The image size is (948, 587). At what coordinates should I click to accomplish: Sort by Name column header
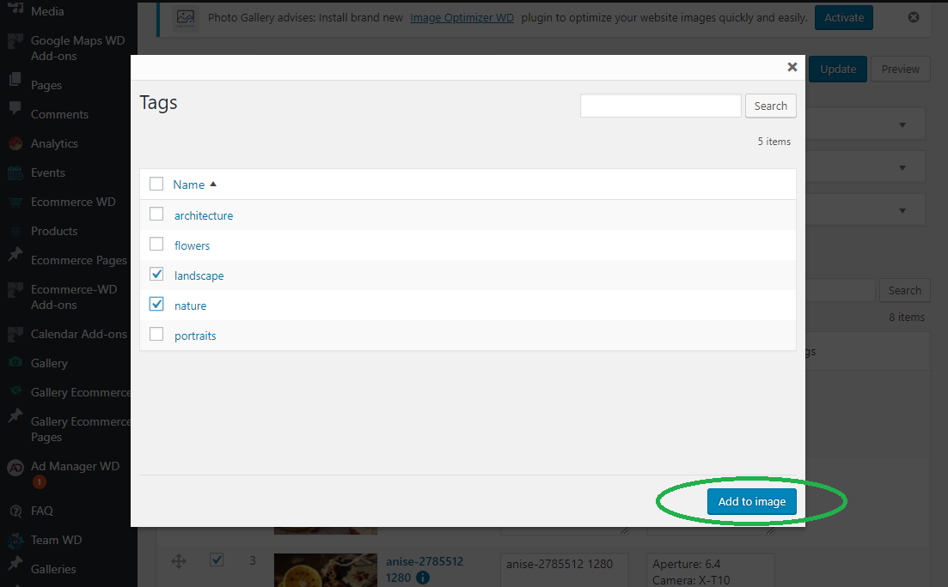(188, 185)
